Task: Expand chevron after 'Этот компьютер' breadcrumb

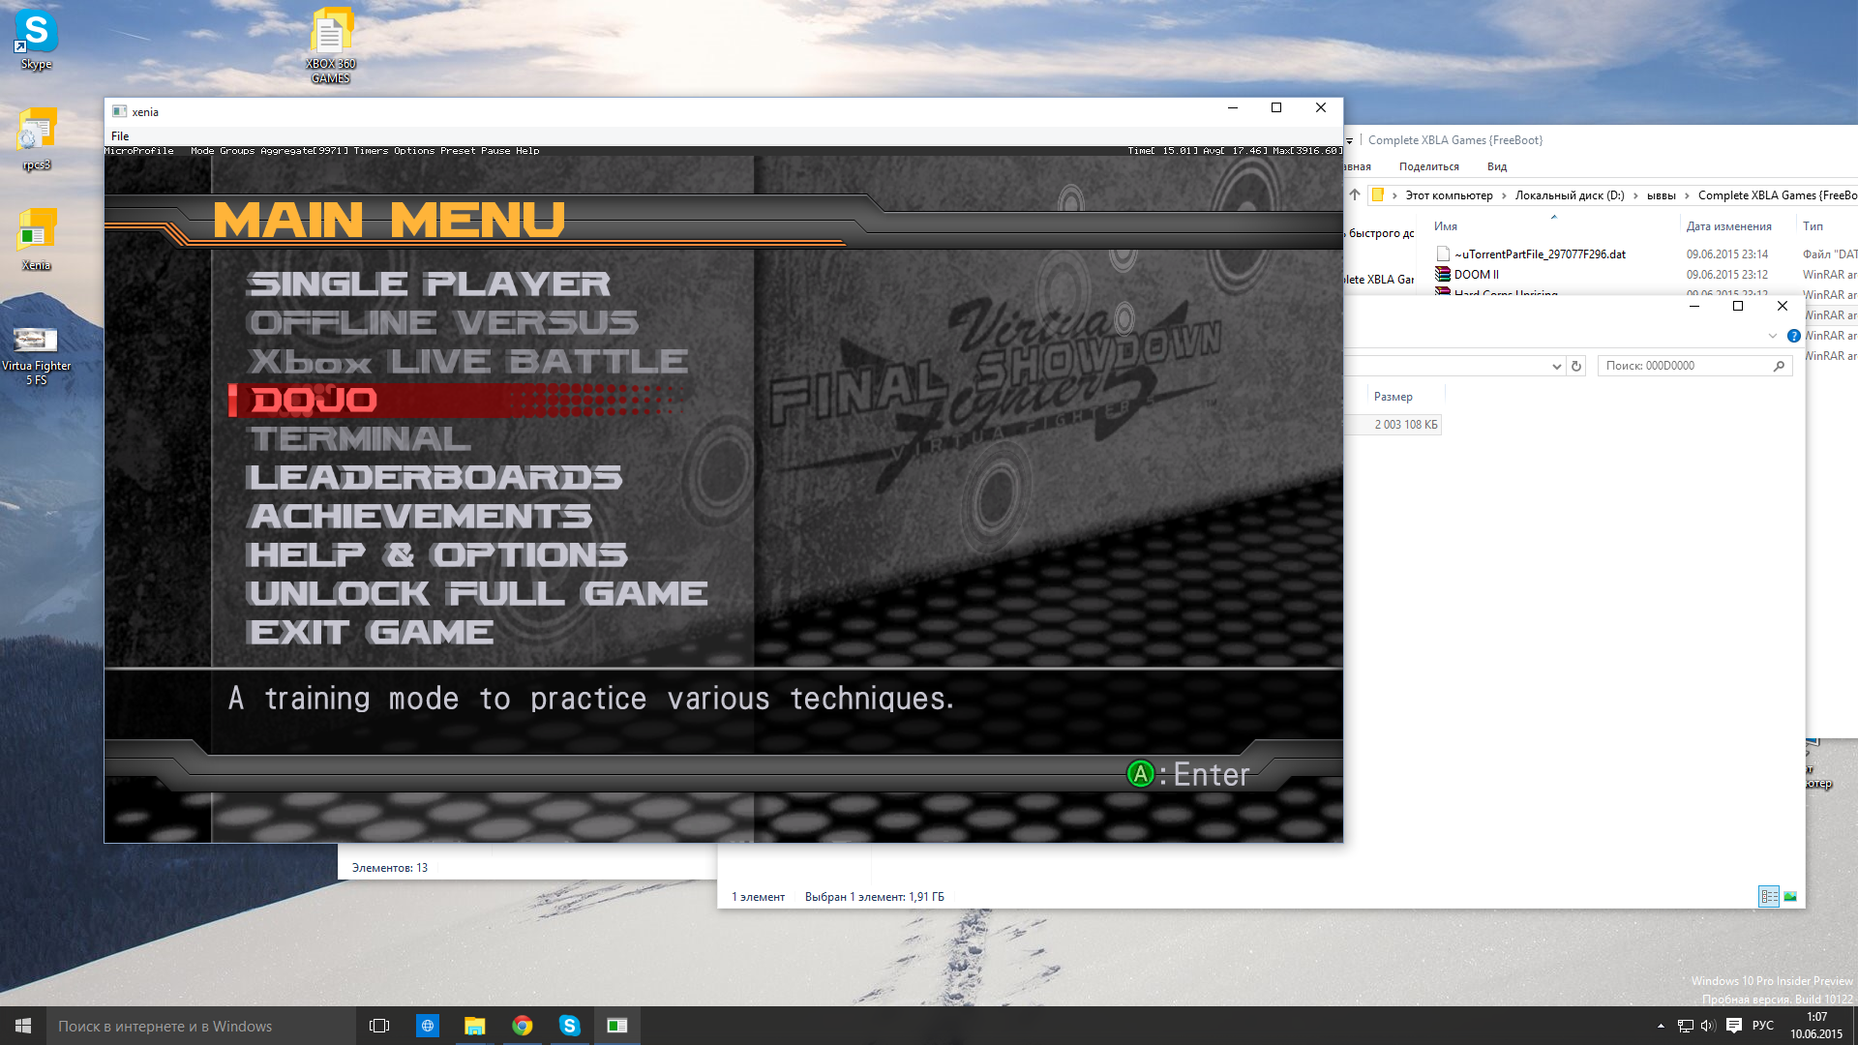Action: (x=1504, y=195)
